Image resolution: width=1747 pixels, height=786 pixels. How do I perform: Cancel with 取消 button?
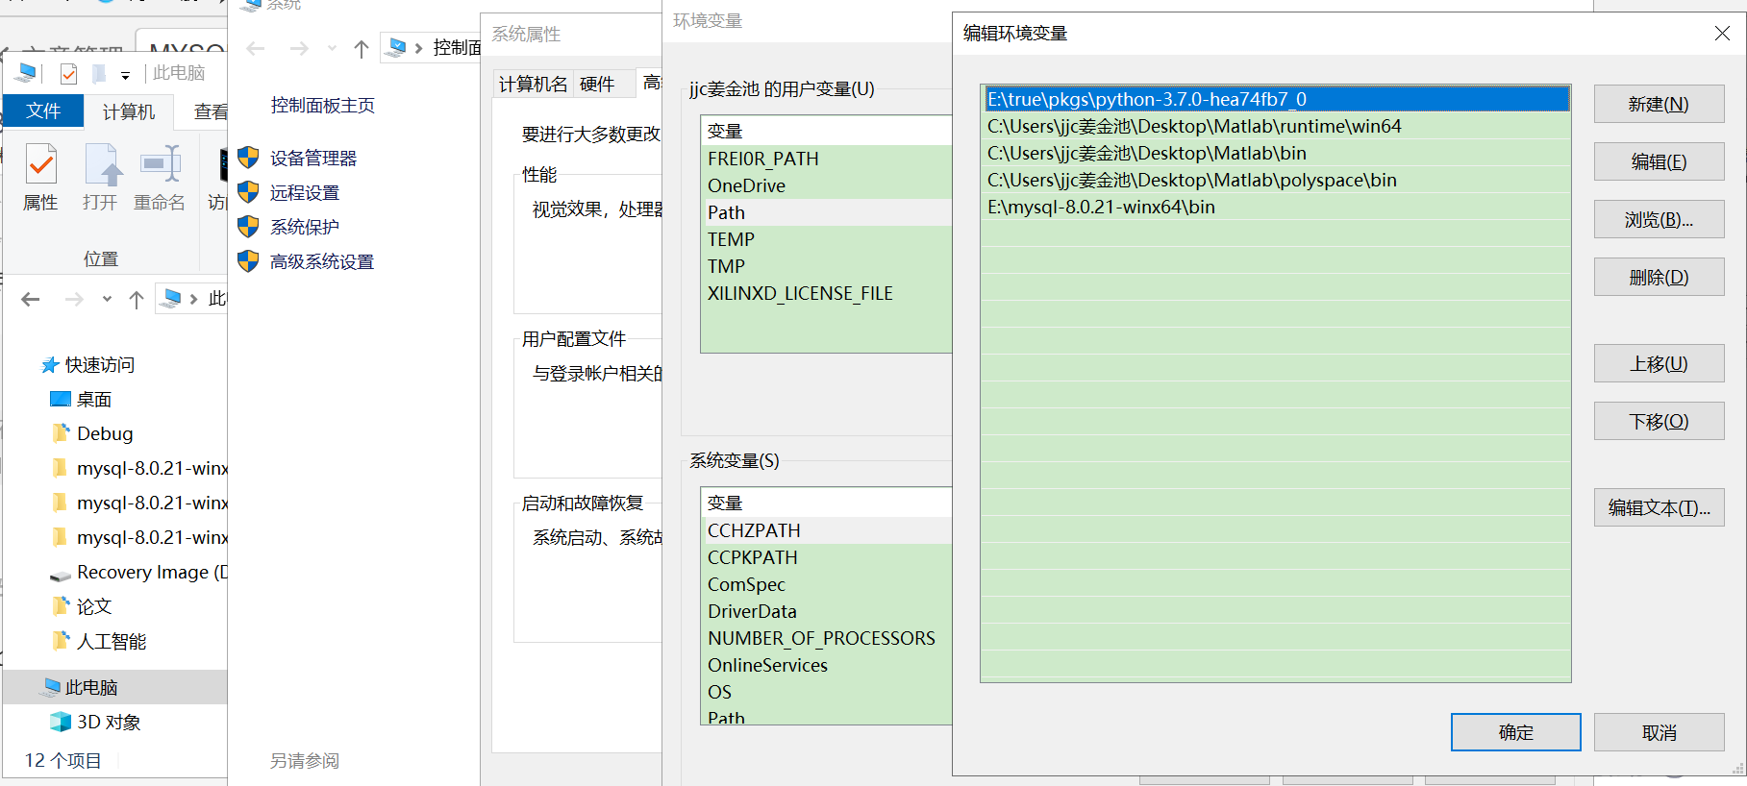point(1659,732)
